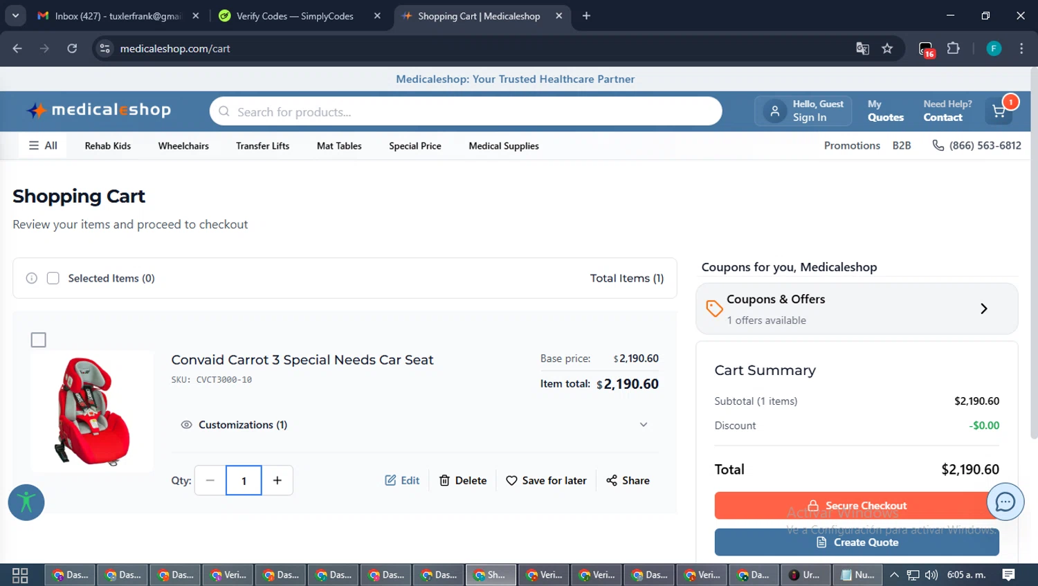Click the extension icon with 16 badge

(x=927, y=49)
